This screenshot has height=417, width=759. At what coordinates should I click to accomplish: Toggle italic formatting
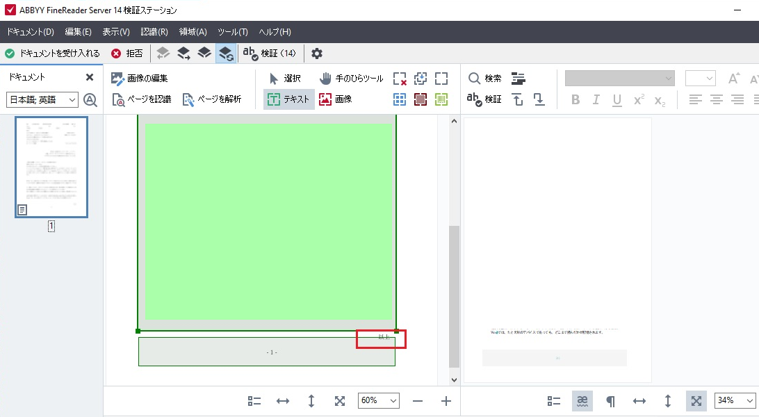tap(596, 99)
